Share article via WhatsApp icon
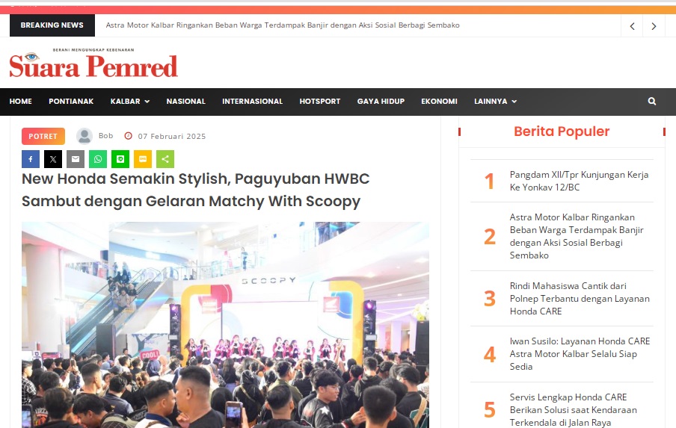The image size is (676, 428). click(x=98, y=159)
